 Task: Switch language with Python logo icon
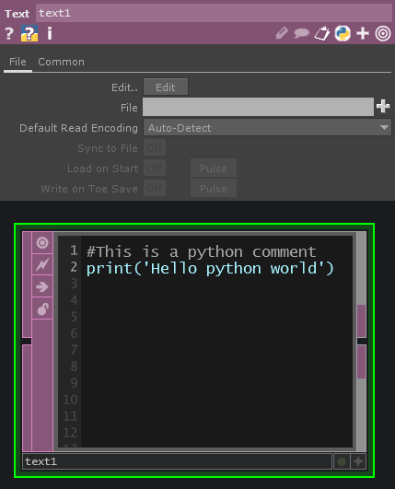click(x=343, y=33)
